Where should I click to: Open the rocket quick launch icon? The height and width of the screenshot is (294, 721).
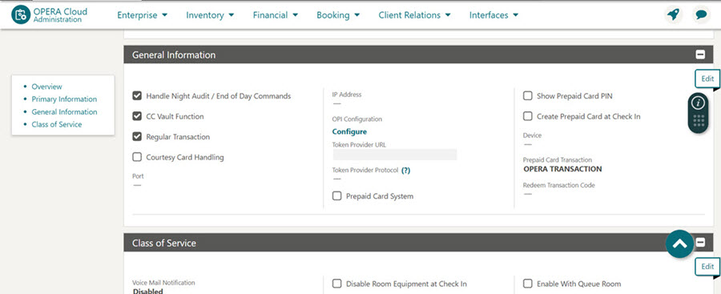pyautogui.click(x=673, y=14)
